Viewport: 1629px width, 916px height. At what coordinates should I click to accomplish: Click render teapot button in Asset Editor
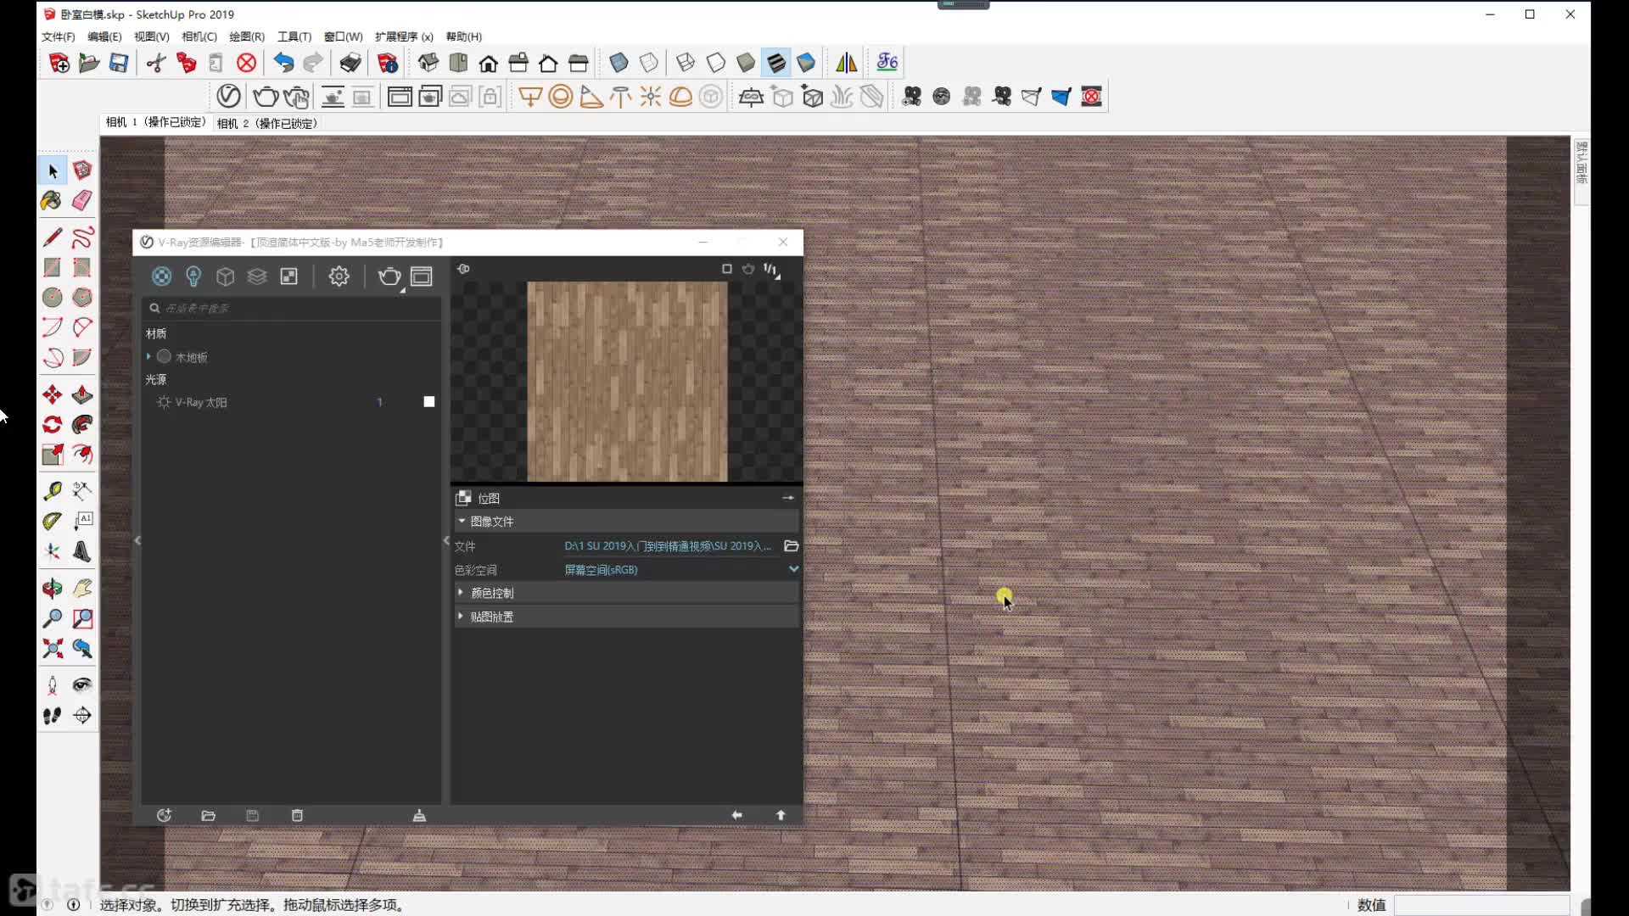pyautogui.click(x=389, y=276)
